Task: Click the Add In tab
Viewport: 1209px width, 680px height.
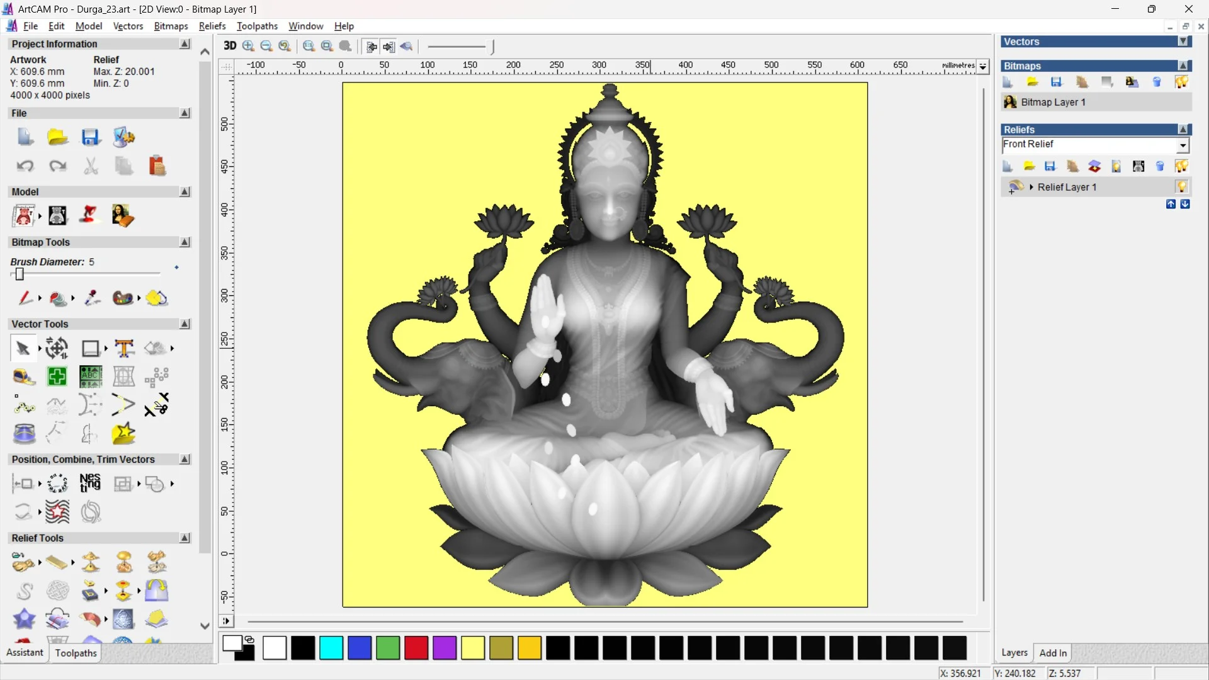Action: pos(1053,653)
